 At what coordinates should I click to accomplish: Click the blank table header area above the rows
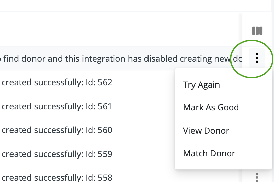[118, 29]
